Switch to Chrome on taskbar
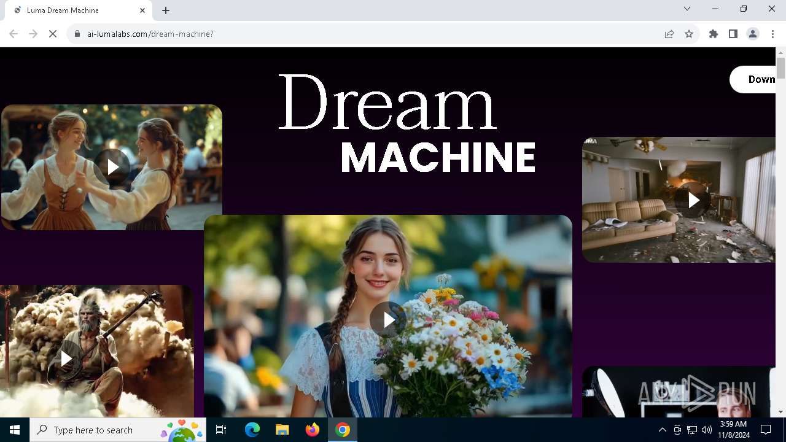The width and height of the screenshot is (786, 442). pos(343,430)
